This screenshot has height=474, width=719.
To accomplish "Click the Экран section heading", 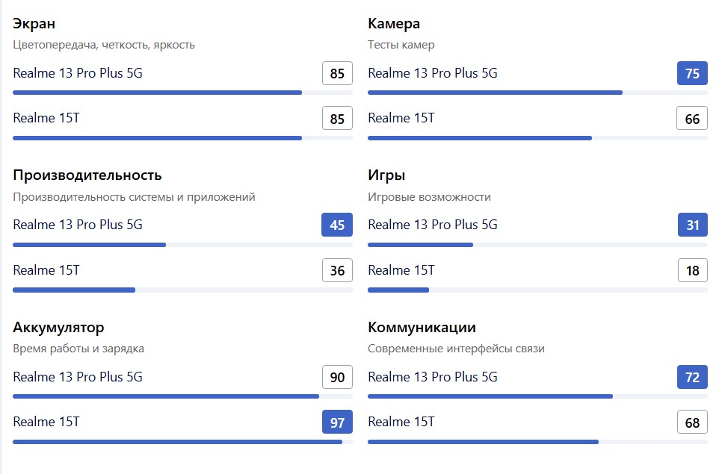I will 34,23.
